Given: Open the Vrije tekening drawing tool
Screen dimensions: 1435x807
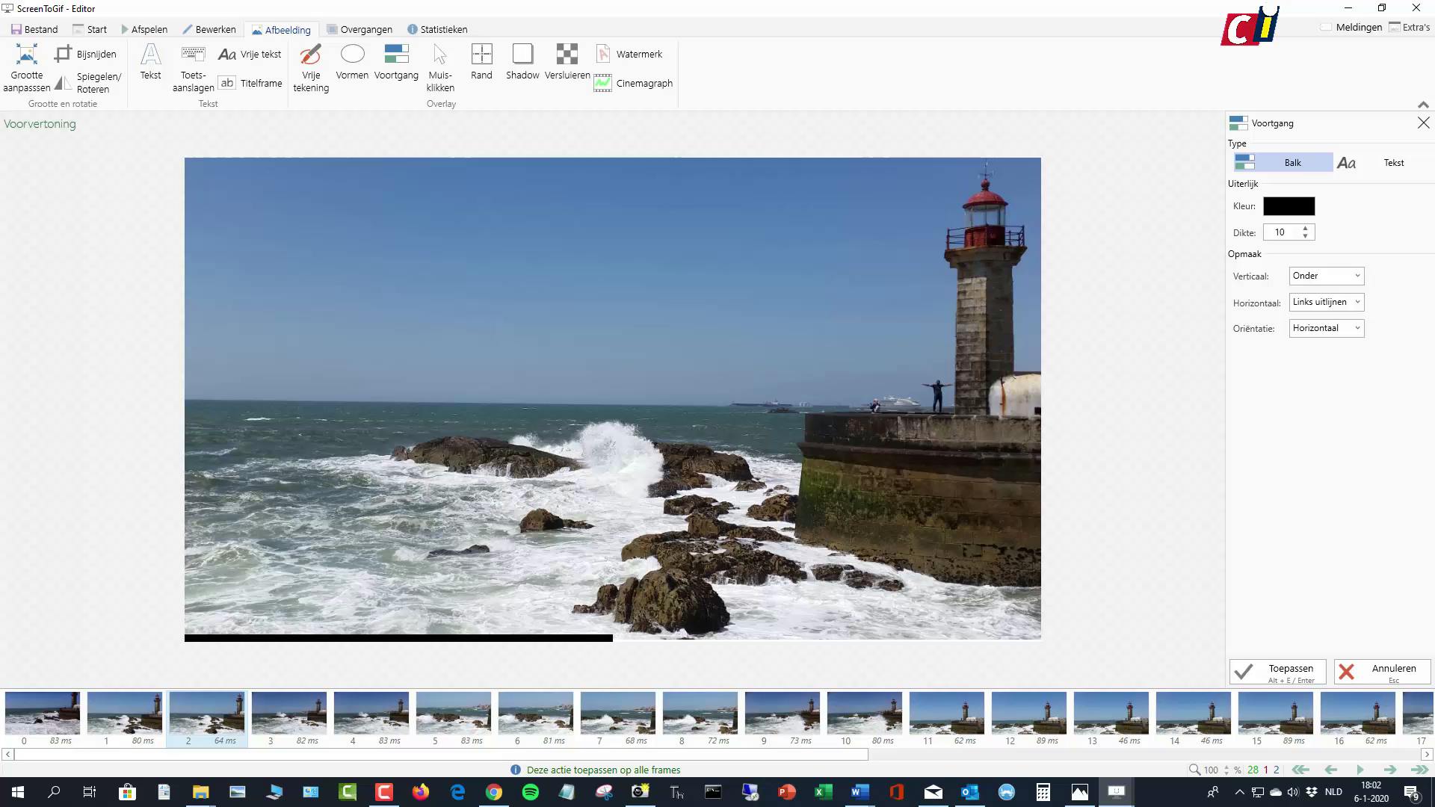Looking at the screenshot, I should coord(310,67).
